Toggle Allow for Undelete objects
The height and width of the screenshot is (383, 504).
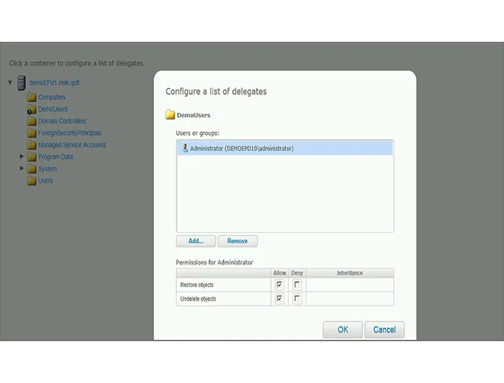279,299
